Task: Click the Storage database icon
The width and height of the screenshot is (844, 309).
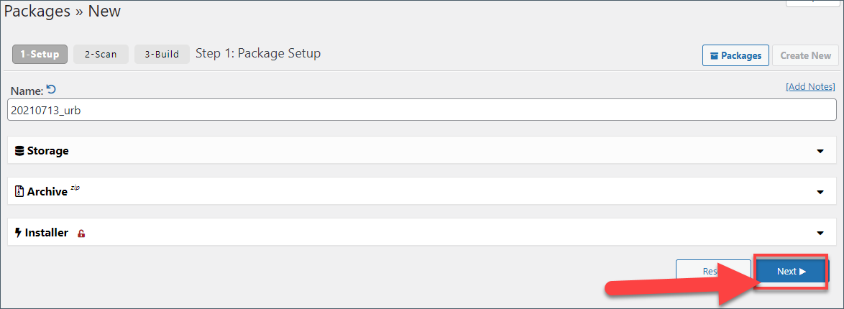Action: [x=19, y=151]
